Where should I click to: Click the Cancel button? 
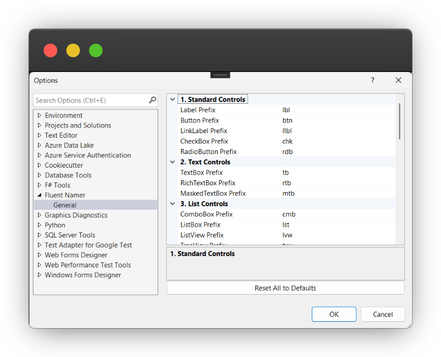click(x=383, y=314)
